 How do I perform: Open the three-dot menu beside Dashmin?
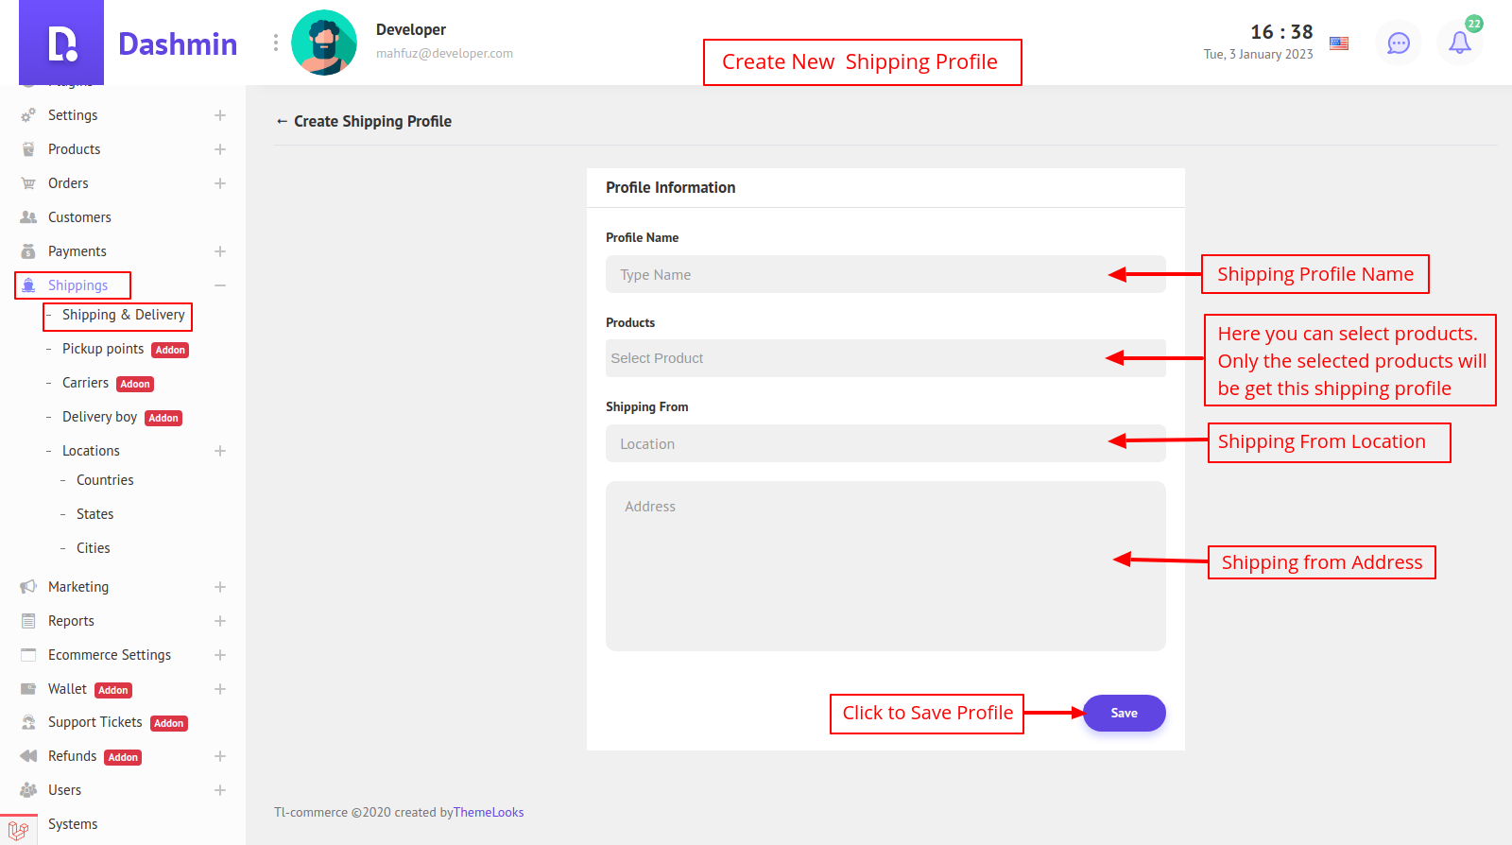coord(276,43)
